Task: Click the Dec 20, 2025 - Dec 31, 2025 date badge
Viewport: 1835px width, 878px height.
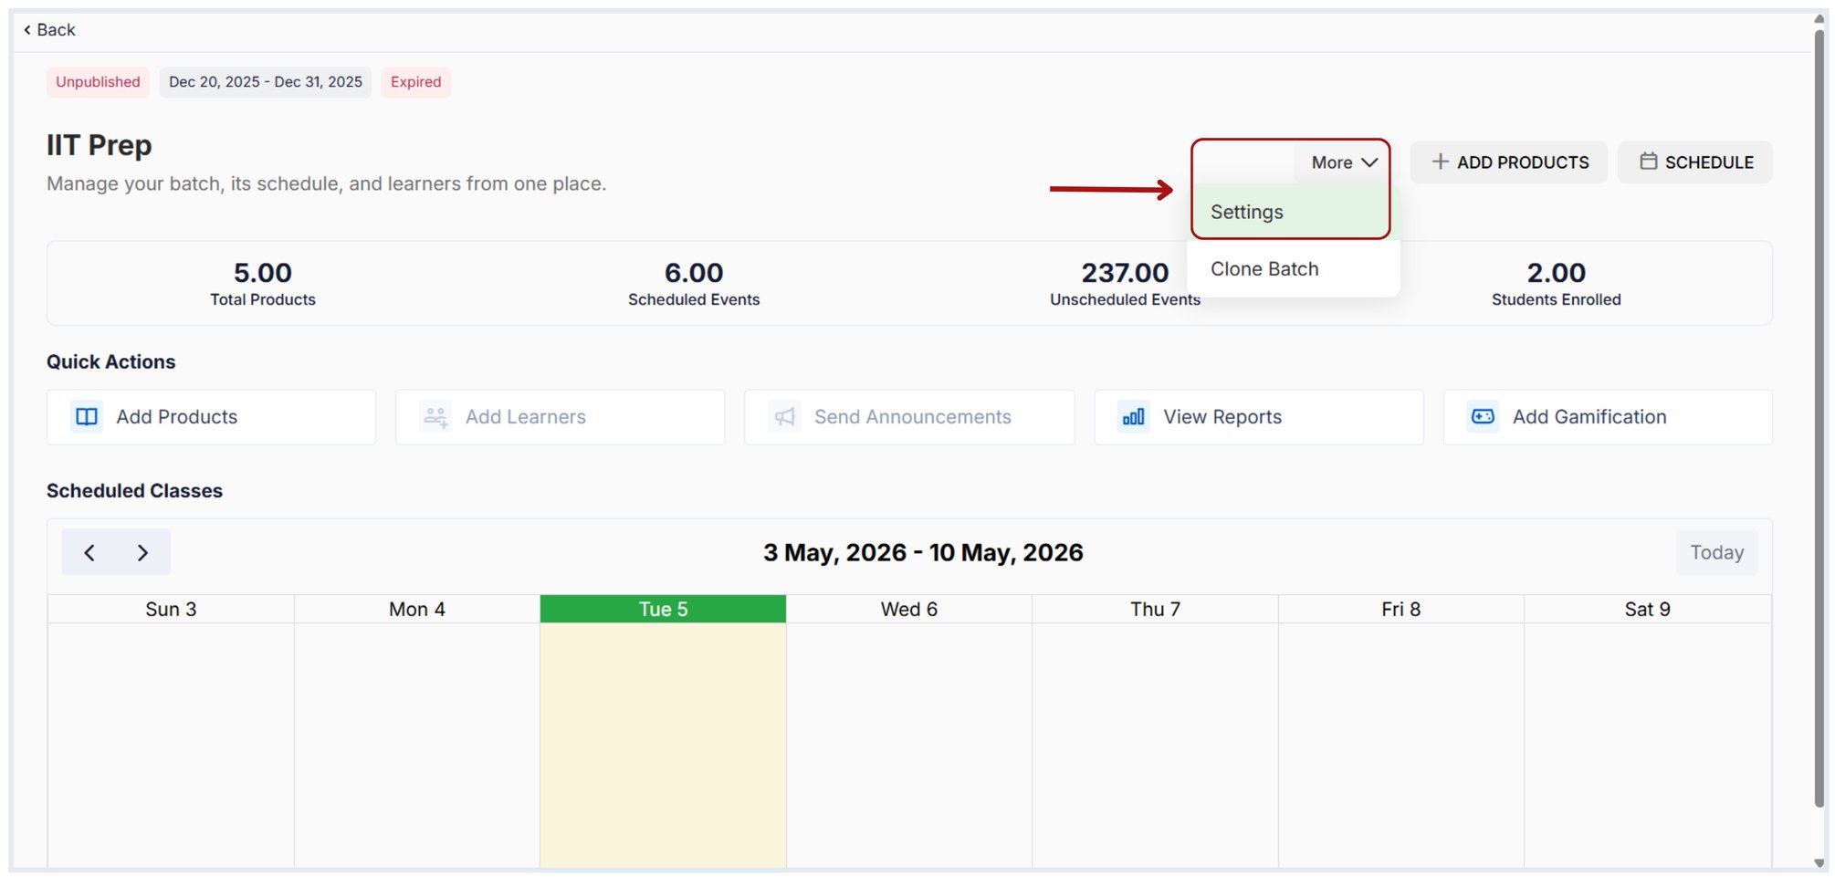Action: pyautogui.click(x=266, y=82)
